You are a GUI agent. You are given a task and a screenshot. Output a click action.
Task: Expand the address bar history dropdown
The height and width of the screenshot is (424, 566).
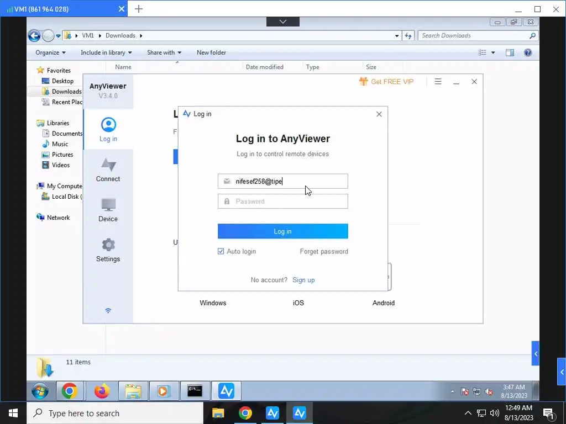[x=397, y=36]
